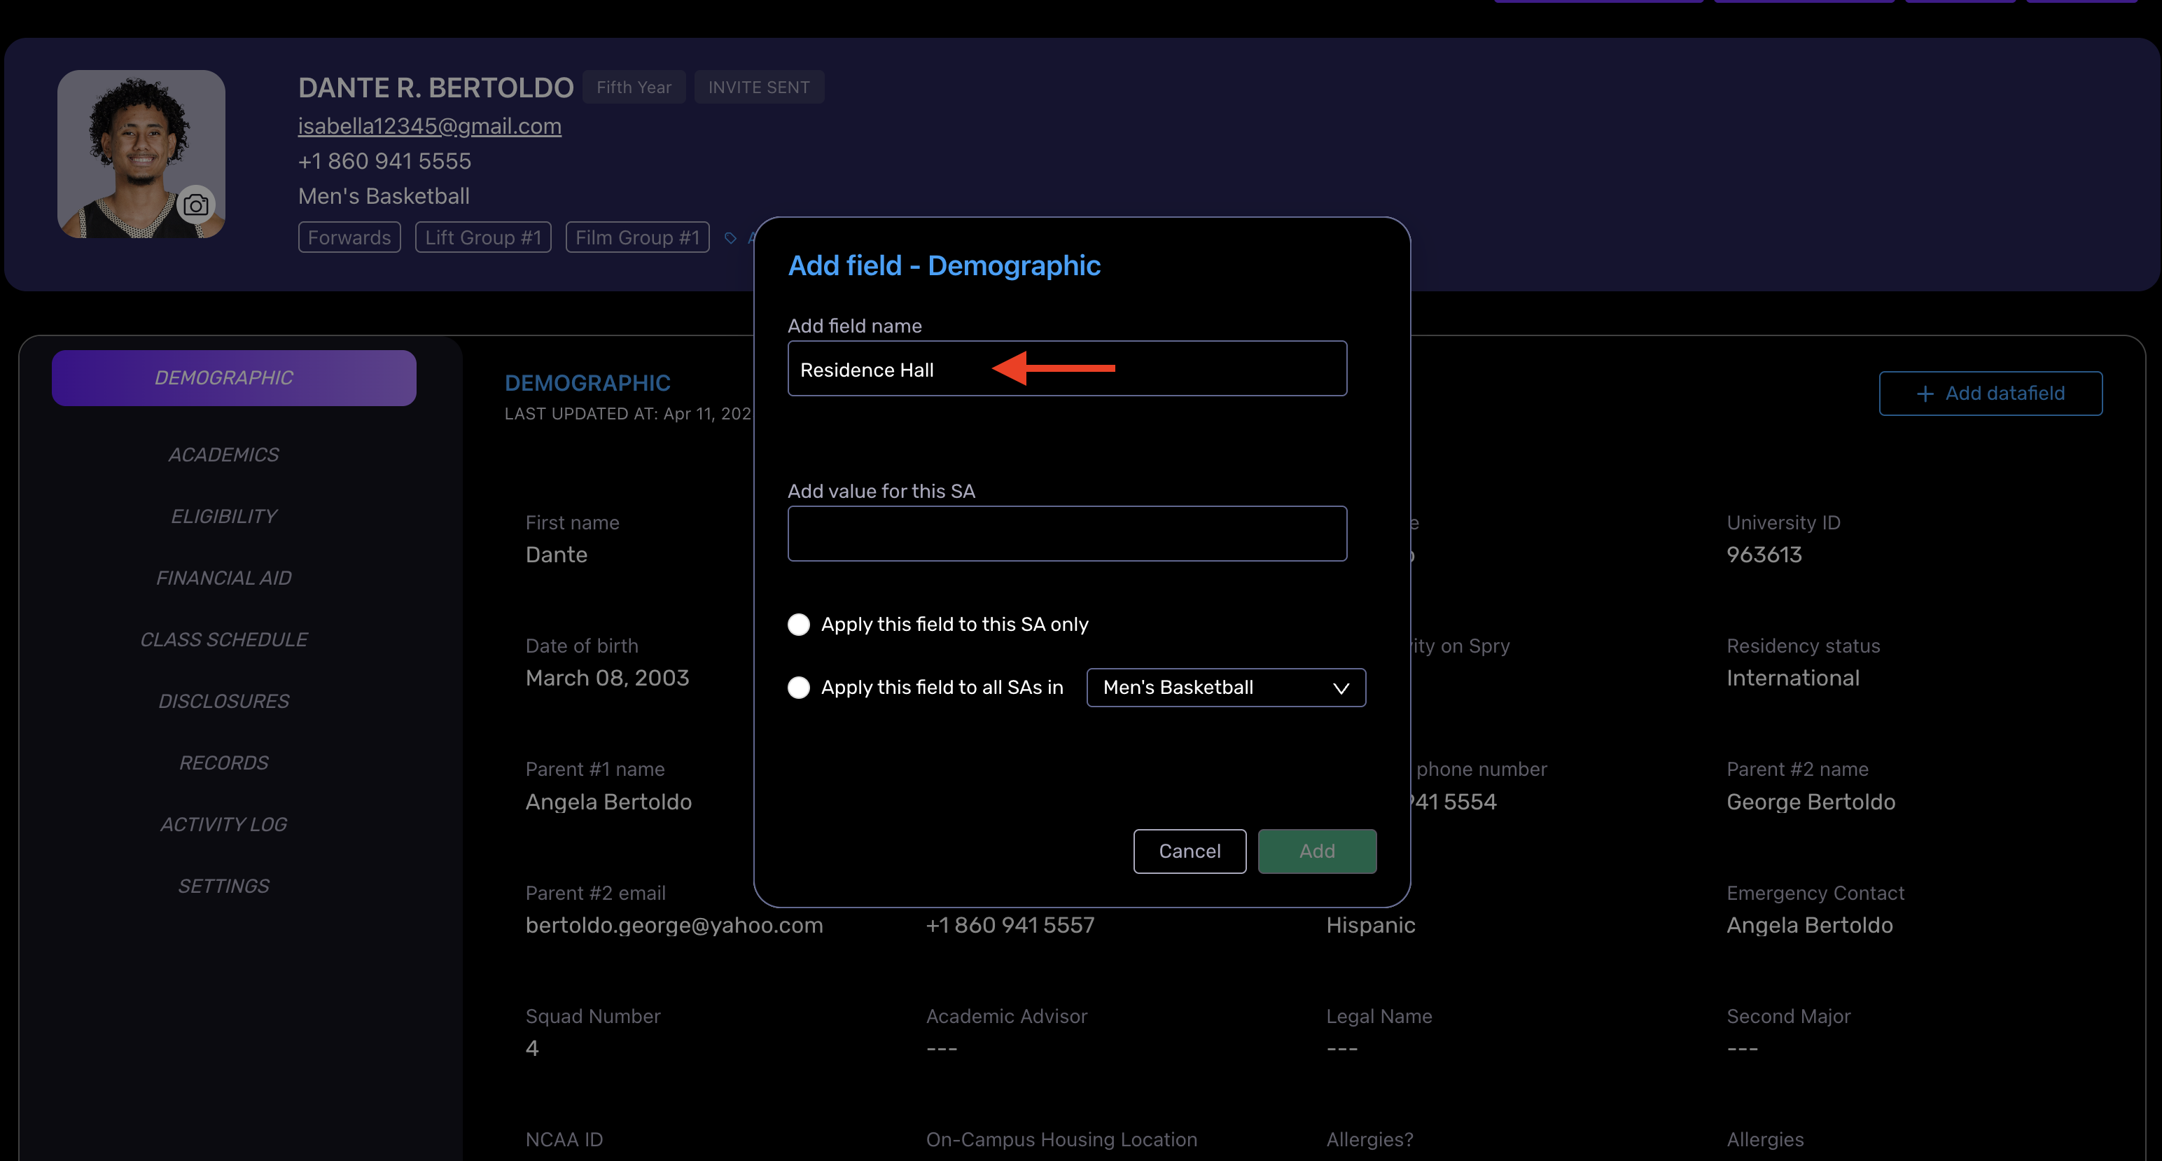
Task: Open the Financial Aid section
Action: coord(223,578)
